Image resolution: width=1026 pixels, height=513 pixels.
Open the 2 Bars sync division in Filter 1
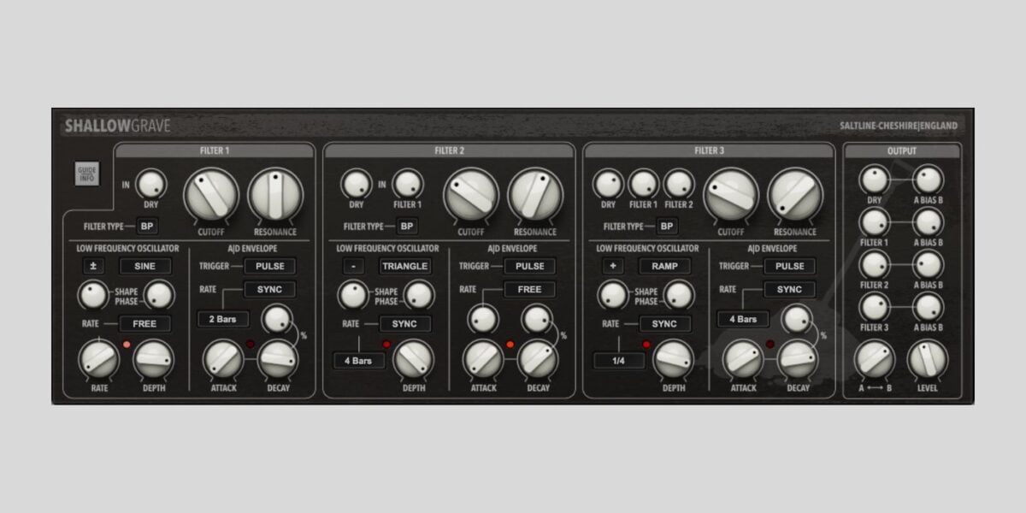(222, 318)
